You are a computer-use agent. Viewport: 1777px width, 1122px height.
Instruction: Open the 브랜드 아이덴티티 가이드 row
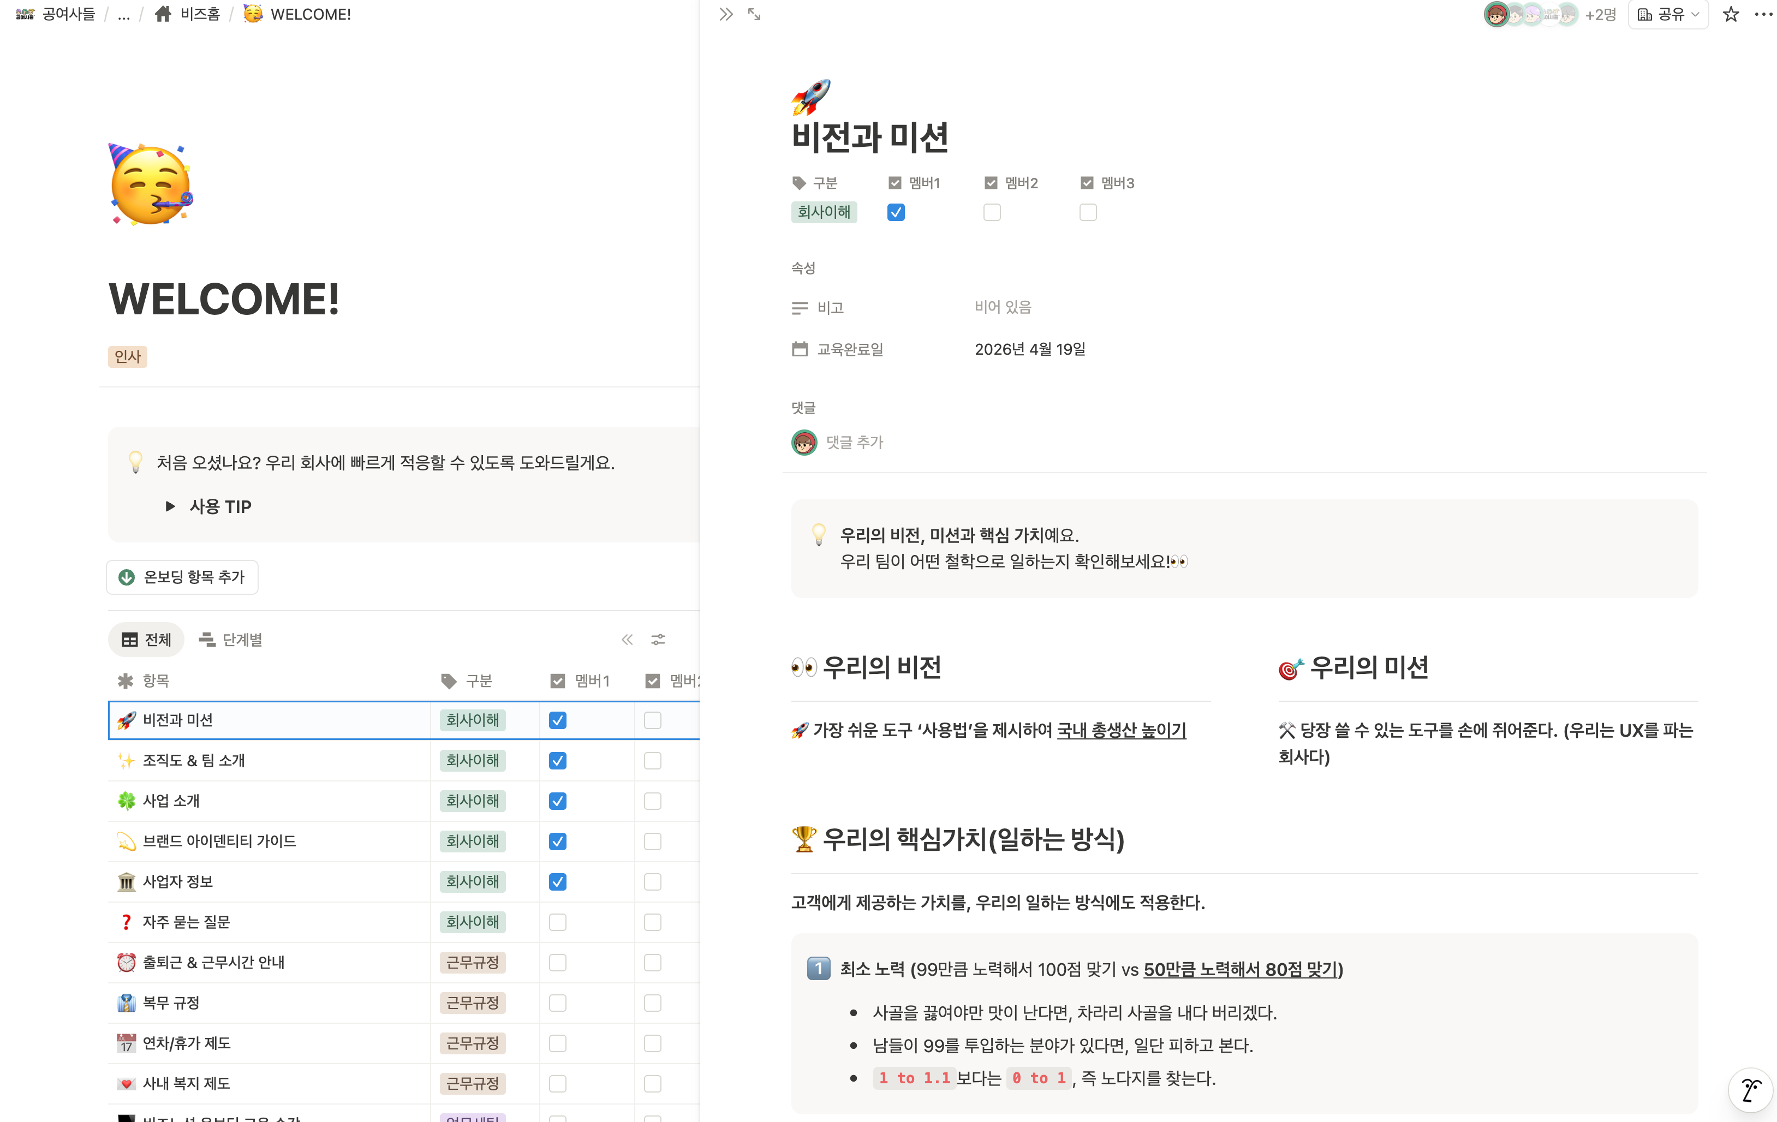click(219, 841)
